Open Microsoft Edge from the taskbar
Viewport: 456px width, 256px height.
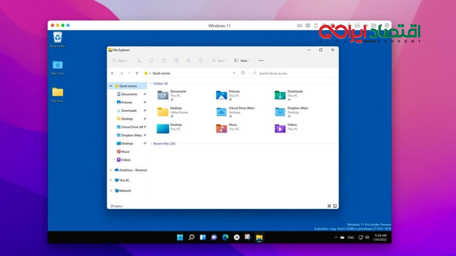coord(225,237)
